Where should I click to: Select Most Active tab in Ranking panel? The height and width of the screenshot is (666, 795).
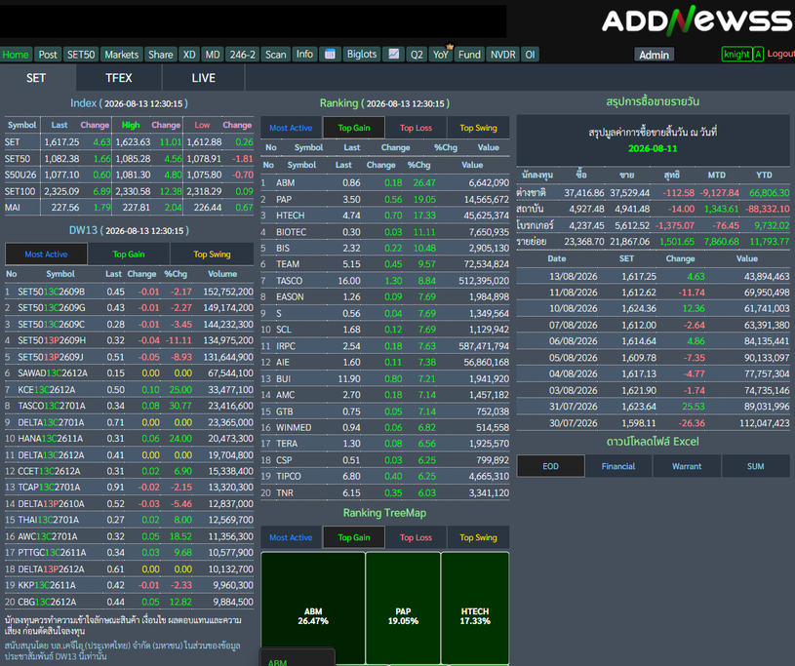pyautogui.click(x=291, y=128)
